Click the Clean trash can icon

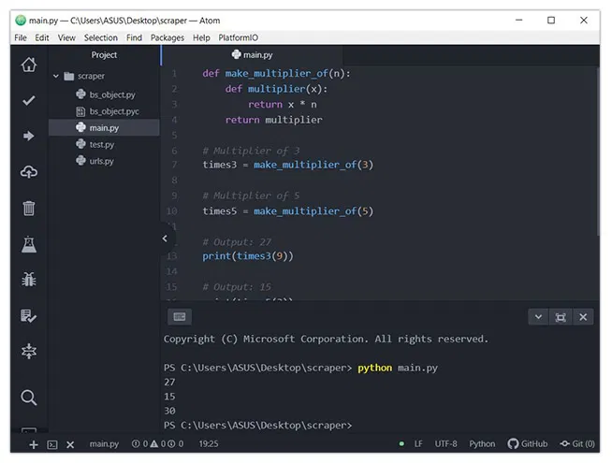[29, 208]
